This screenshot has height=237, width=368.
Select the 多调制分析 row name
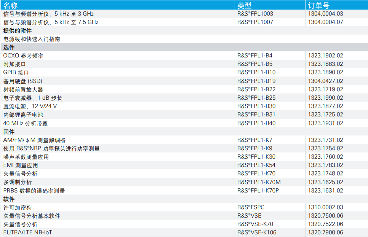tap(18, 182)
